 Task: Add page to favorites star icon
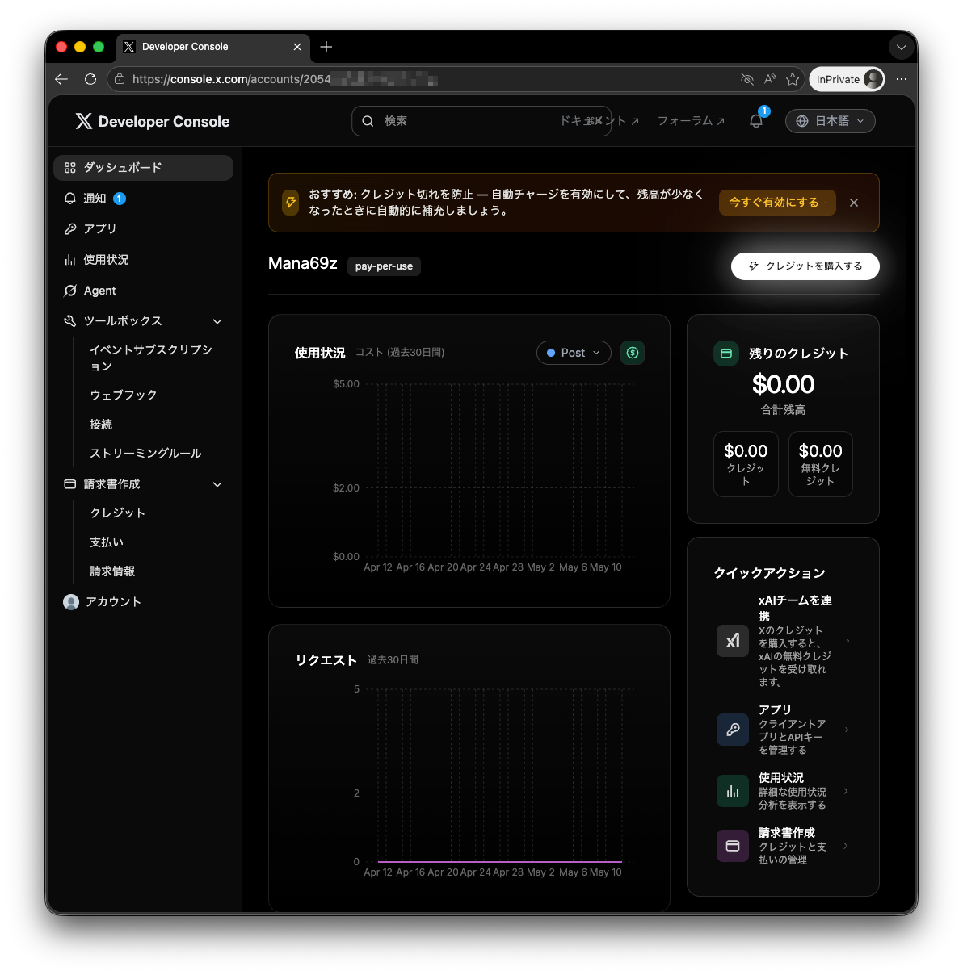tap(793, 79)
